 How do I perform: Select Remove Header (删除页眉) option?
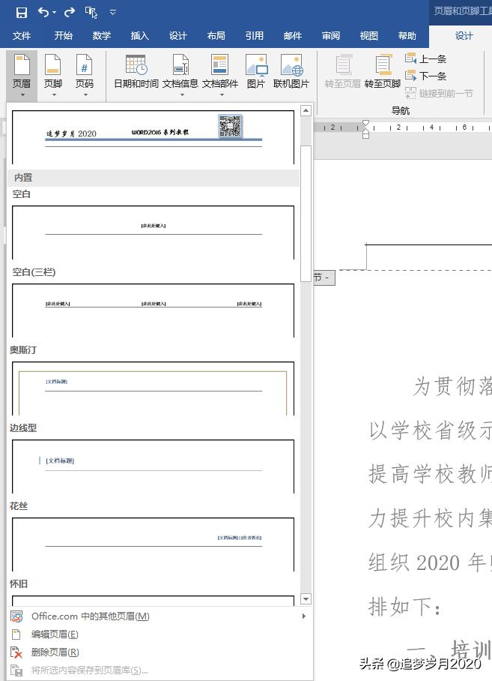click(55, 652)
